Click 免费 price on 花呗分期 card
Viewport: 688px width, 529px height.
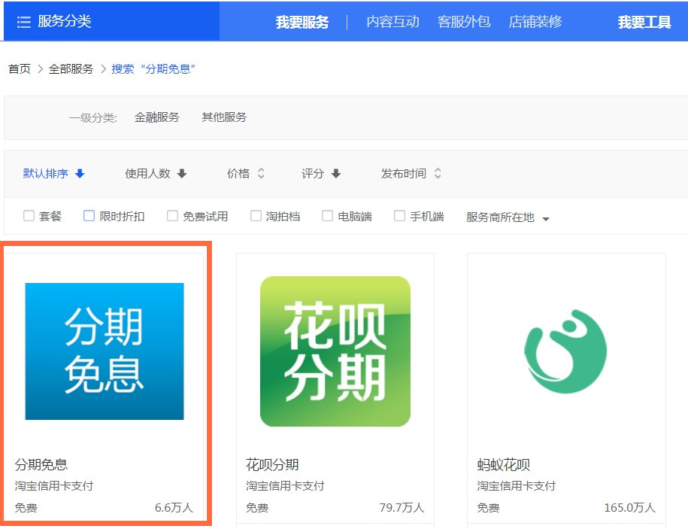click(x=256, y=508)
